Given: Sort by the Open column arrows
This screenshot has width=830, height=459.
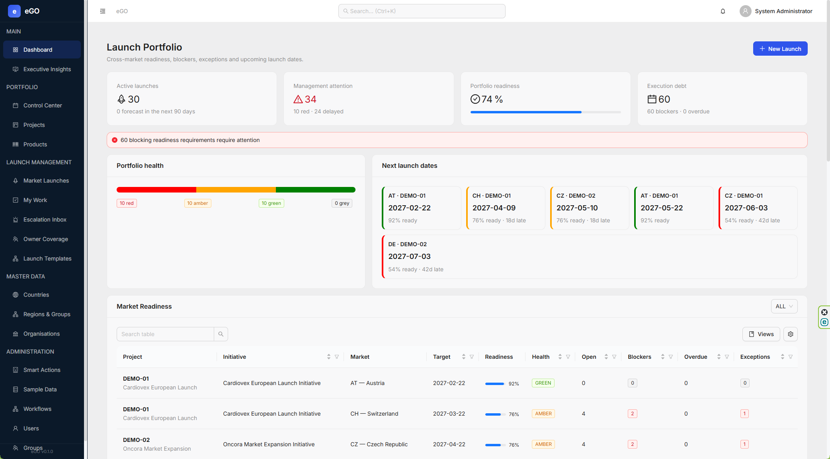Looking at the screenshot, I should pyautogui.click(x=606, y=357).
